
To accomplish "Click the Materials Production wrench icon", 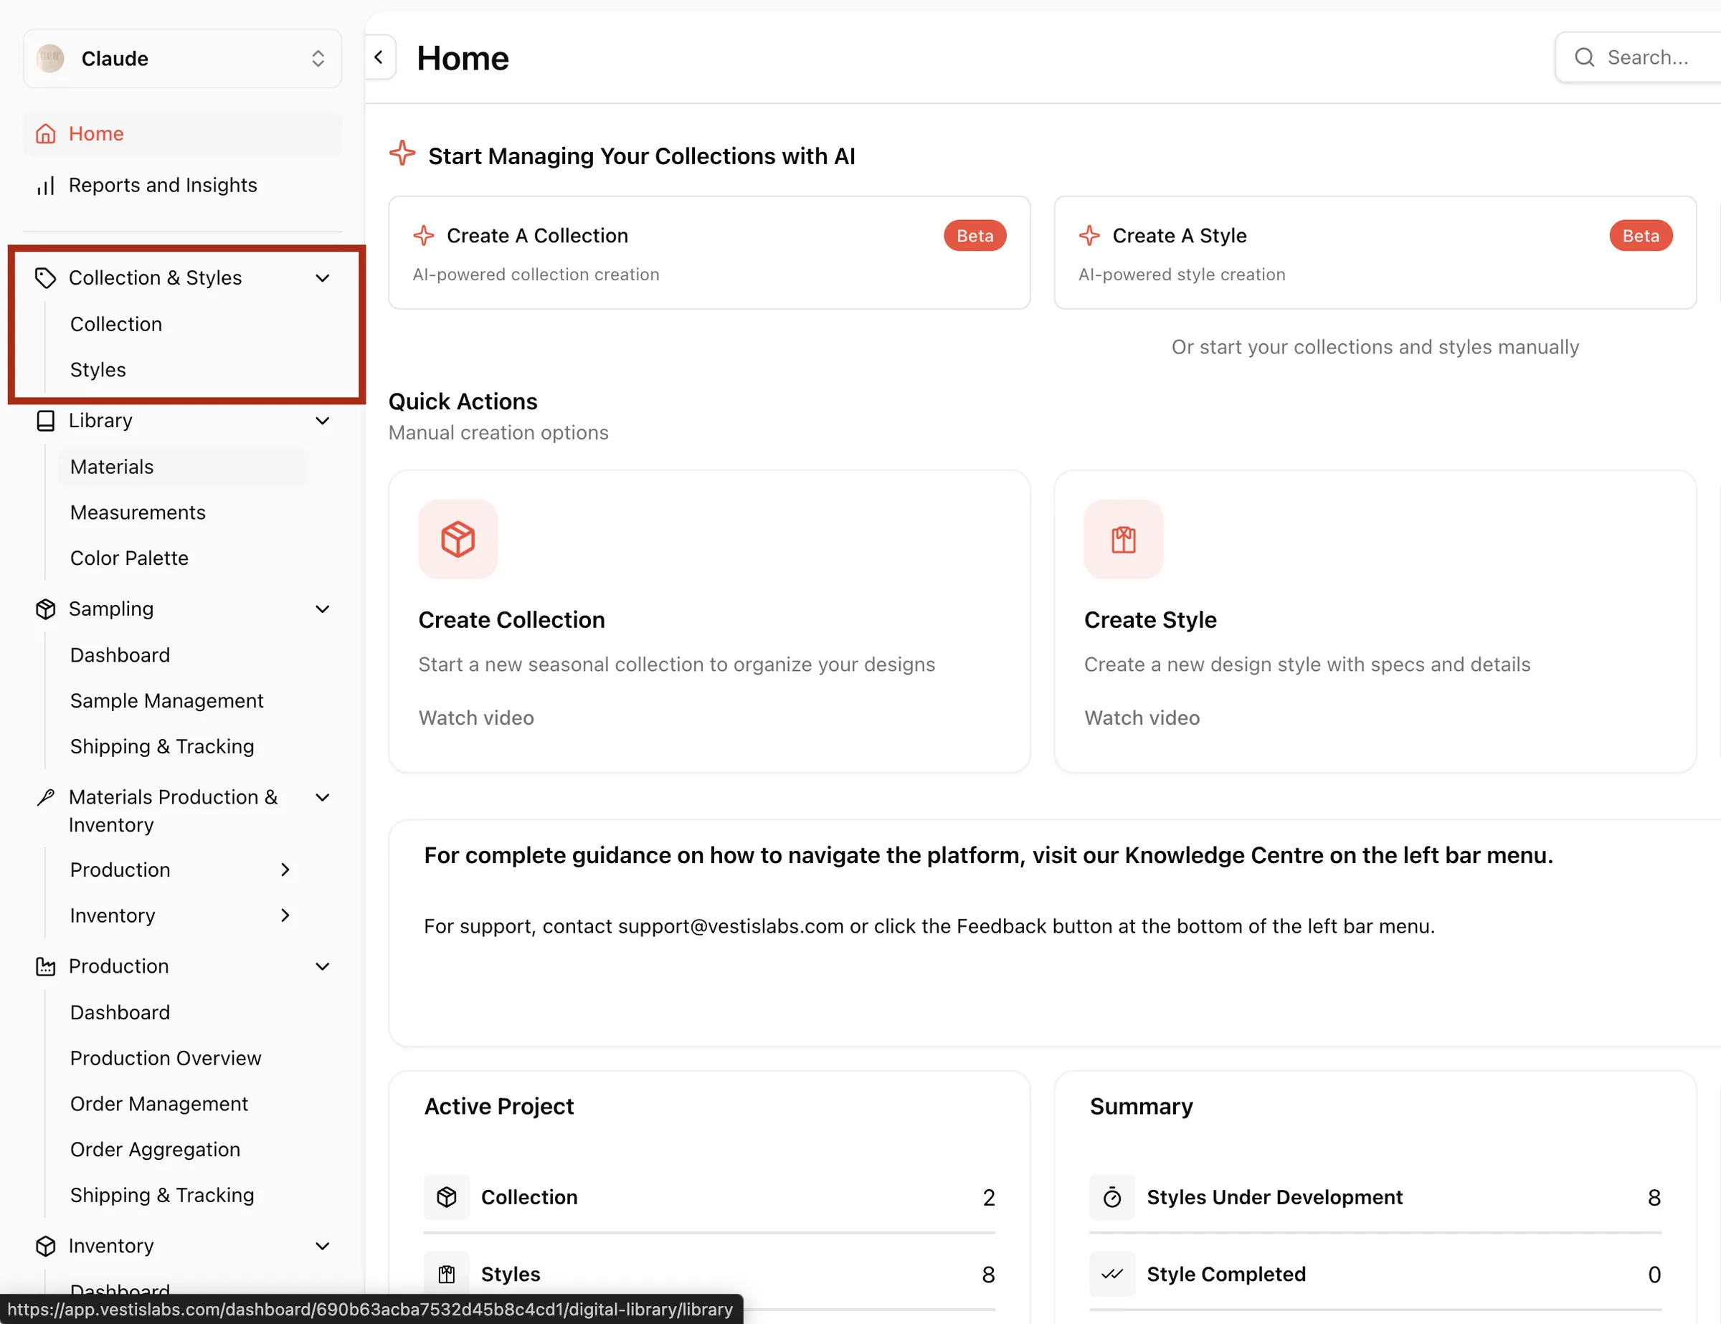I will [46, 797].
